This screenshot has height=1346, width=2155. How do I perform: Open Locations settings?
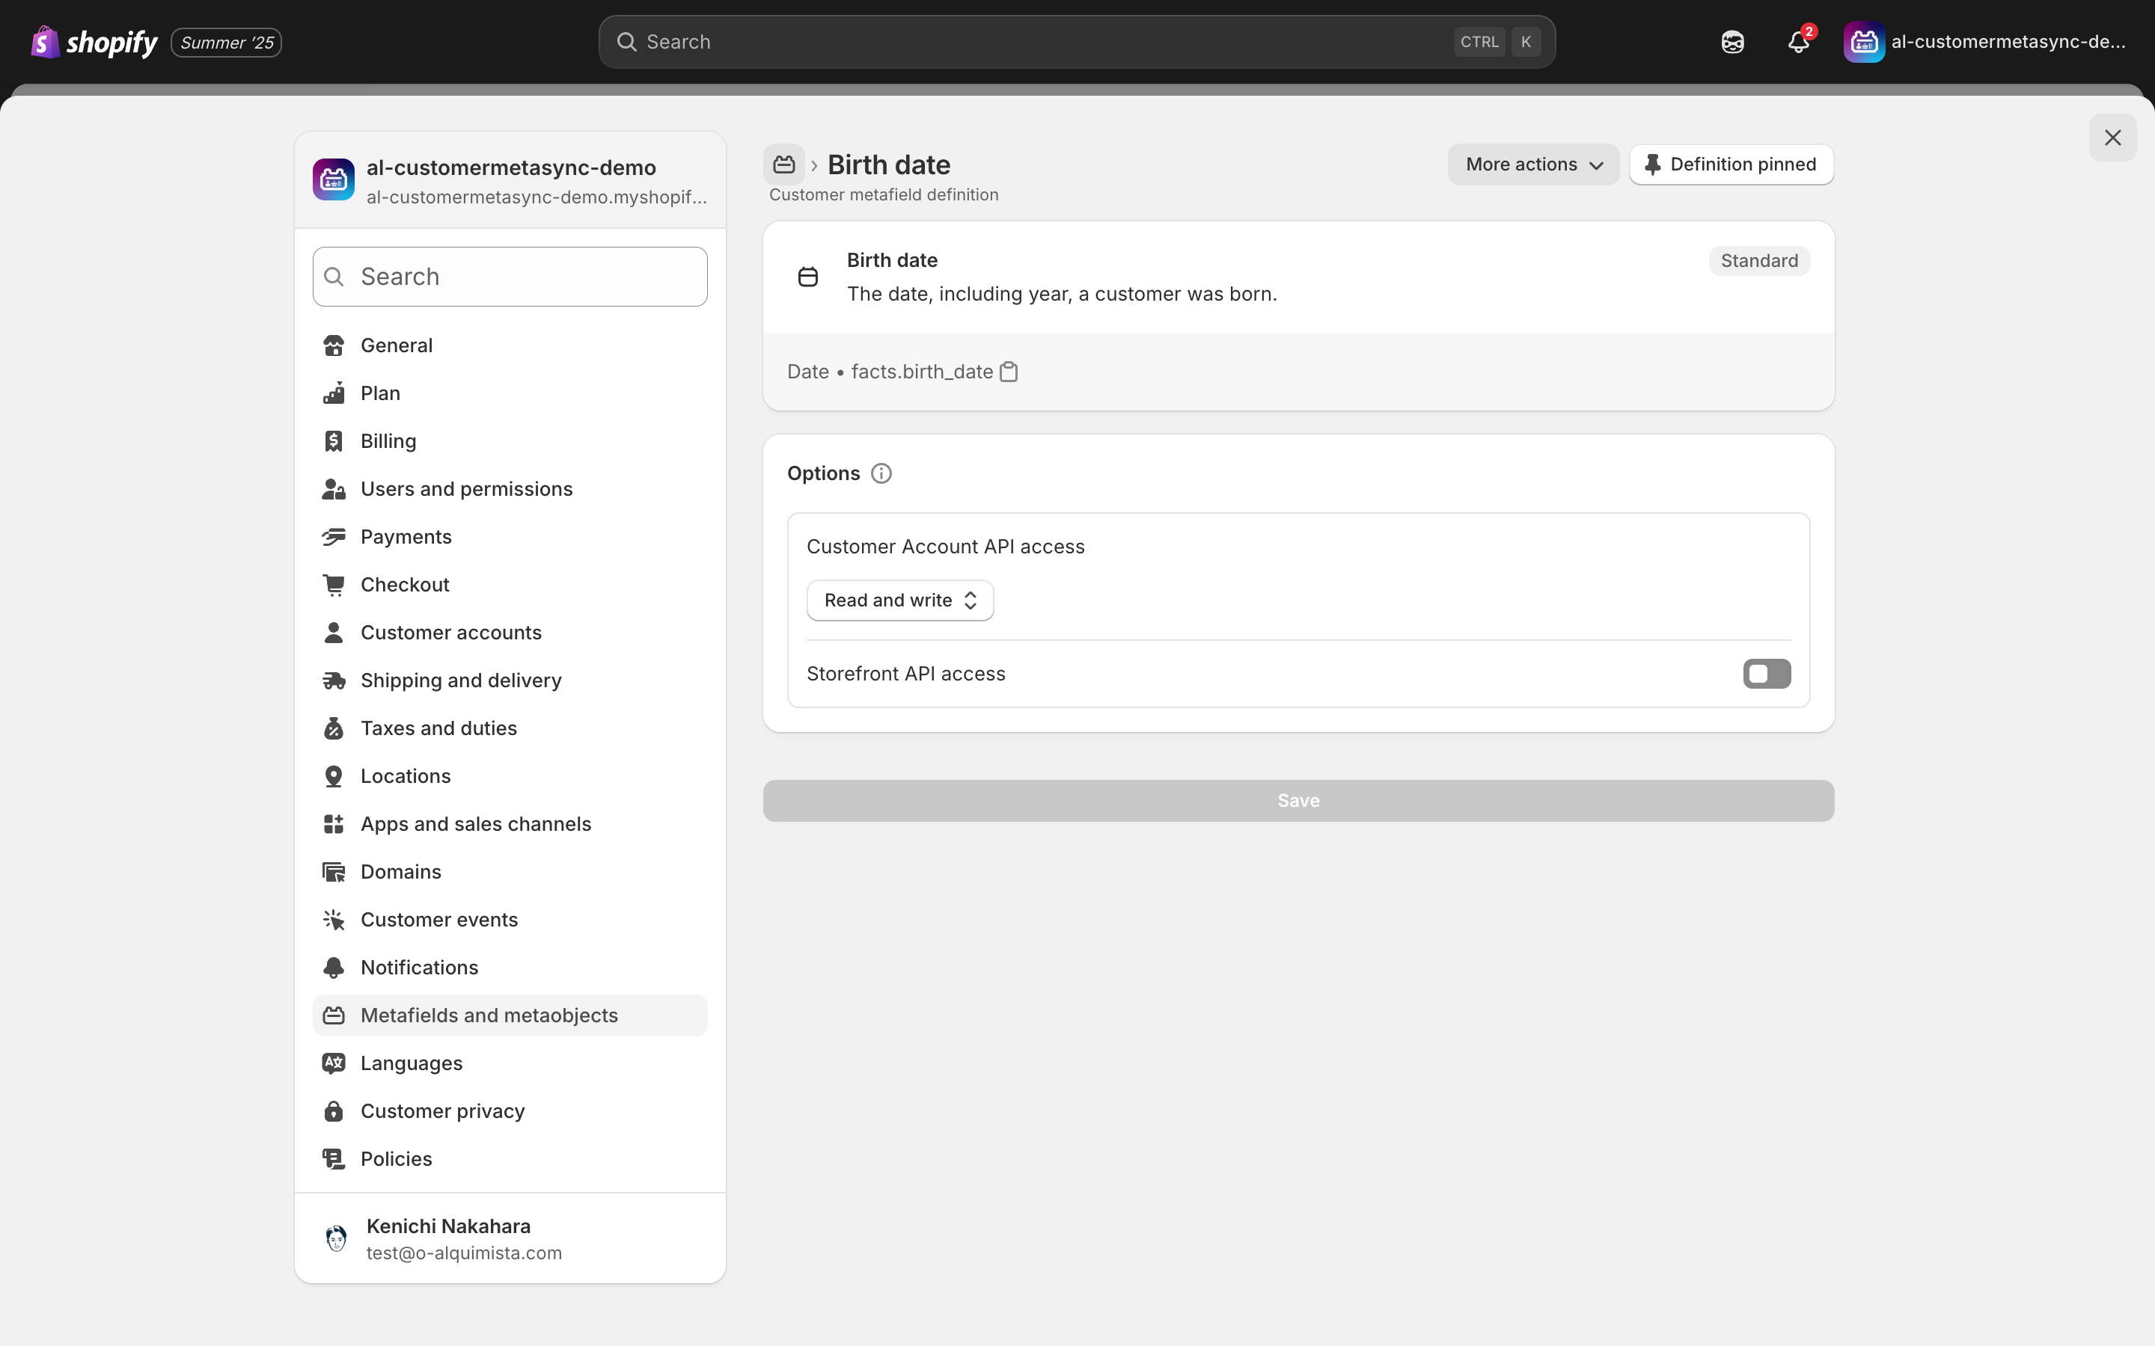(510, 776)
